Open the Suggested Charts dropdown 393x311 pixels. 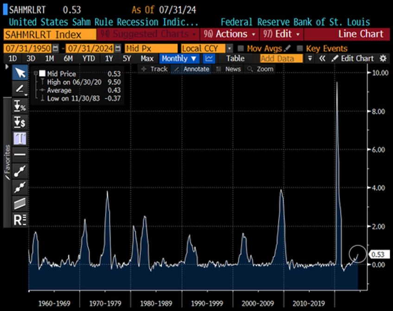148,34
